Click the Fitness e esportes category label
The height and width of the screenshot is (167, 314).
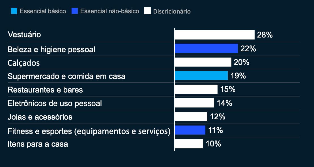(89, 131)
